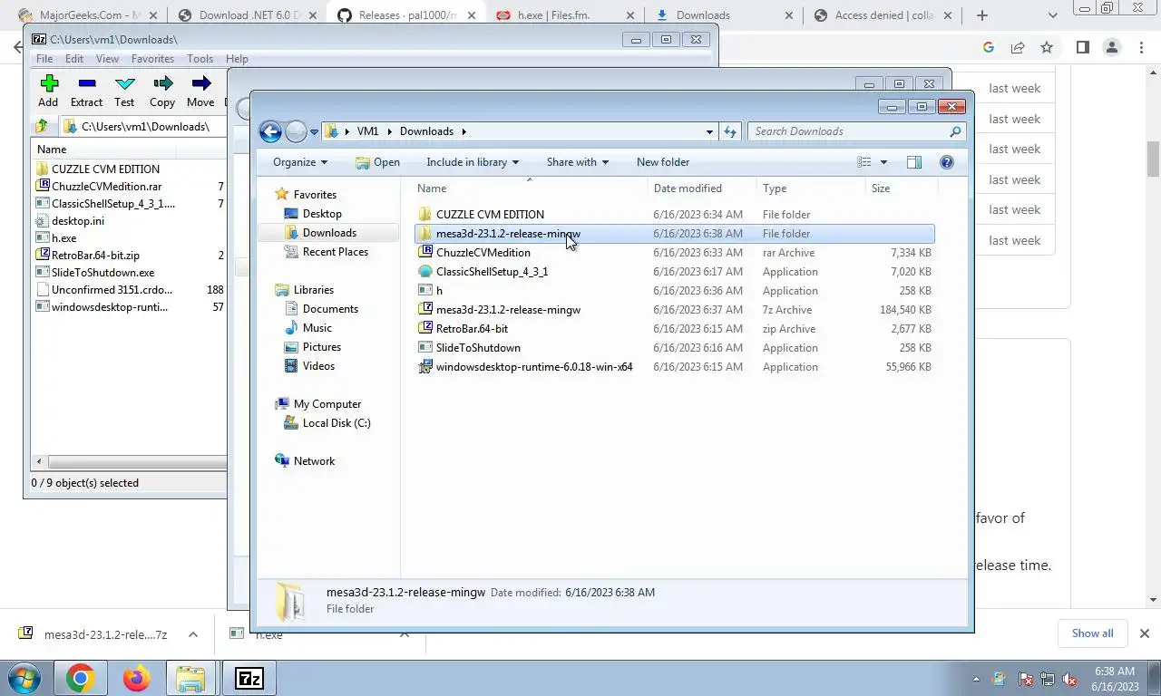The width and height of the screenshot is (1161, 696).
Task: Open a new Chrome tab
Action: pos(981,15)
